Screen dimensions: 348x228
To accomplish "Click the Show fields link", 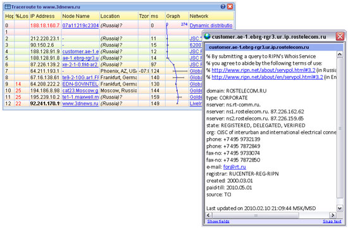I will pos(218,221).
